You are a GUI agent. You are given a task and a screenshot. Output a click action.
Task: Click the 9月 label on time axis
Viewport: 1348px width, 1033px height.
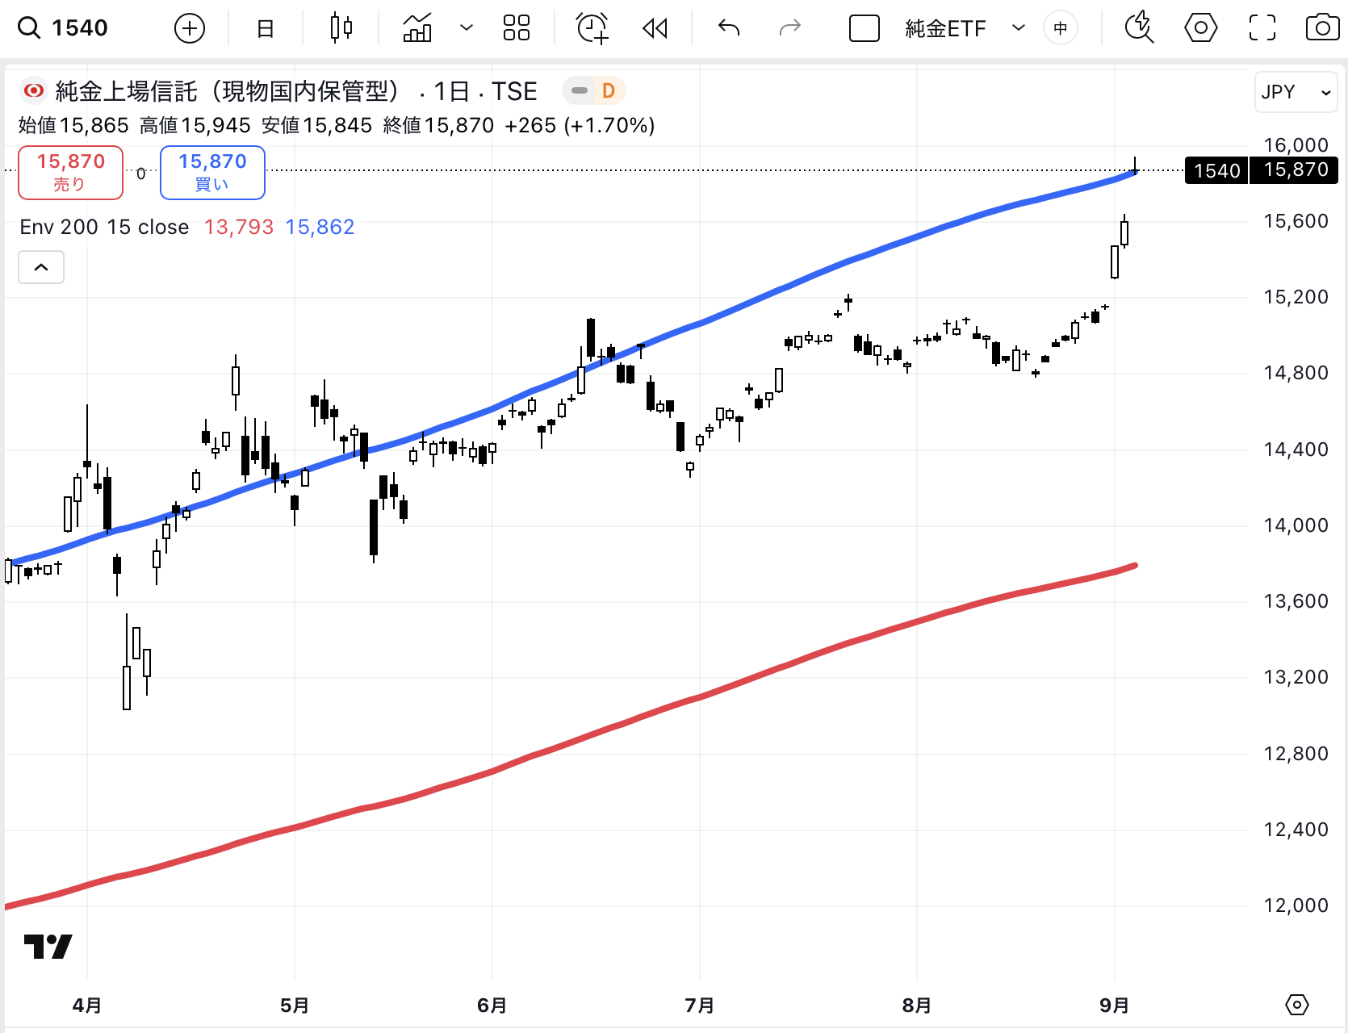tap(1115, 1006)
